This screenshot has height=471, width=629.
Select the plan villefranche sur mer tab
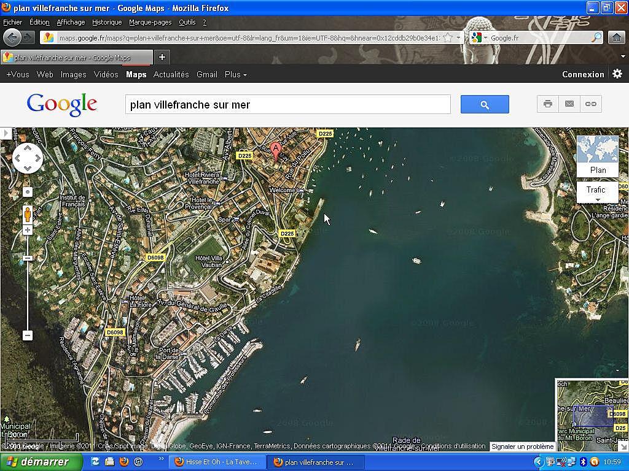[x=76, y=57]
